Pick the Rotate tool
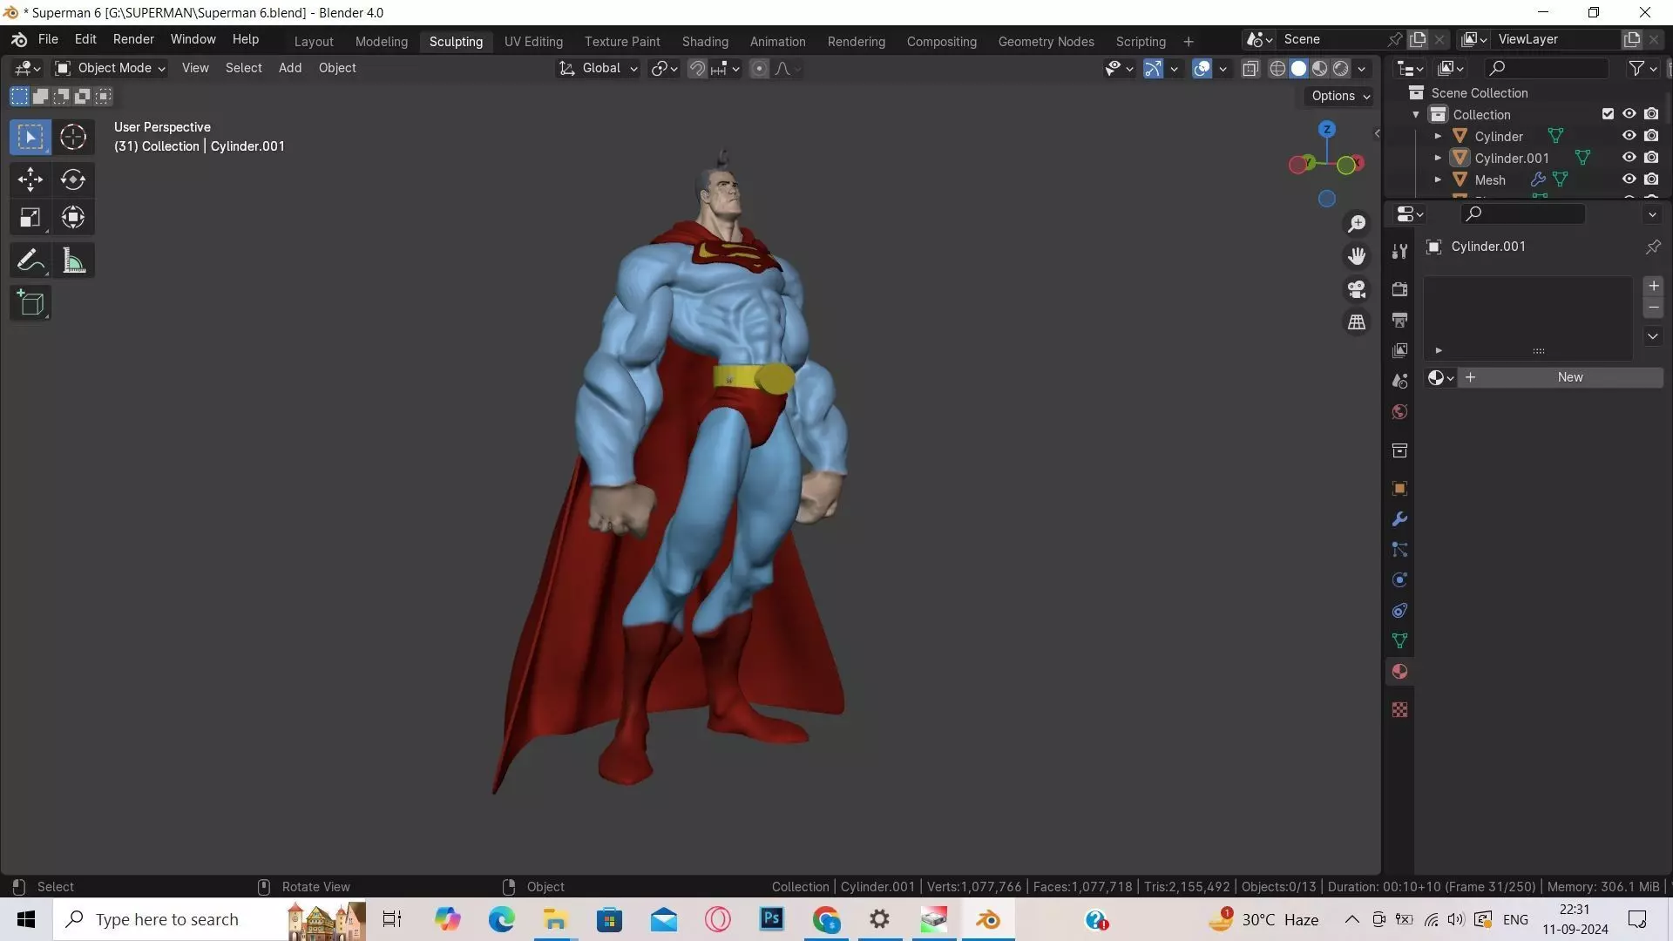 73,179
